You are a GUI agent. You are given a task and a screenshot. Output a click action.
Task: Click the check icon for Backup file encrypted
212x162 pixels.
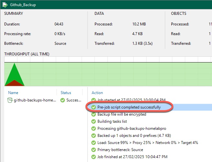[94, 114]
